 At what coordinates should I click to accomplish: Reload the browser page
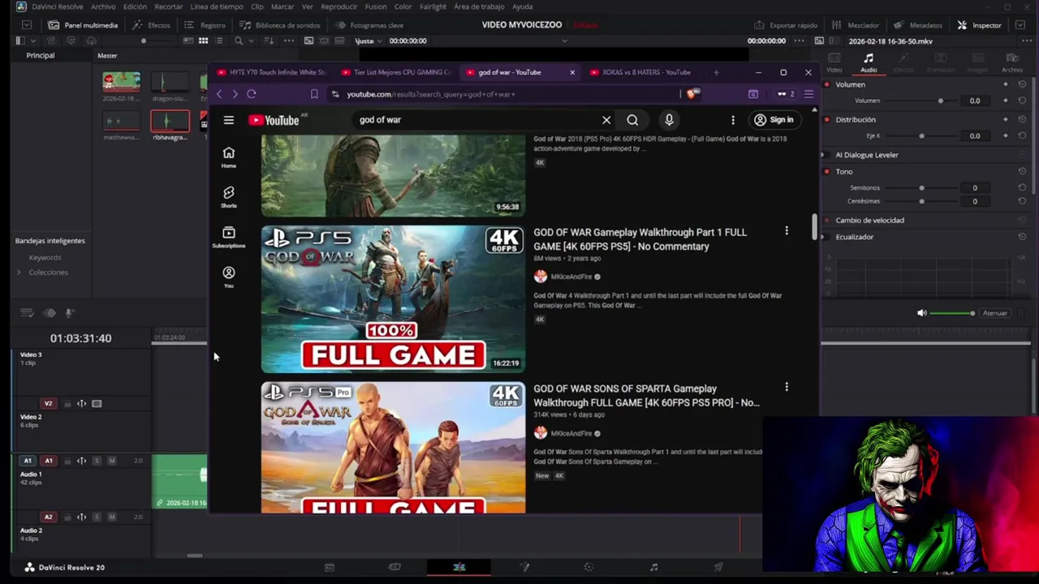[x=252, y=94]
